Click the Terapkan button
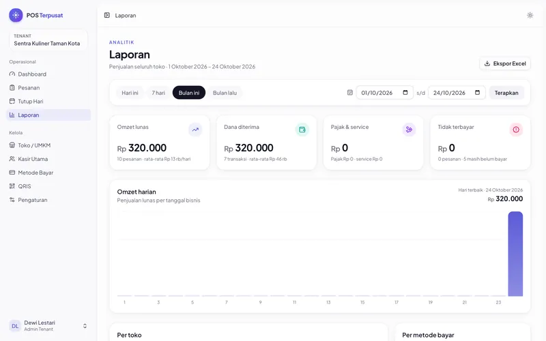Screen dimensions: 546x341 [506, 93]
